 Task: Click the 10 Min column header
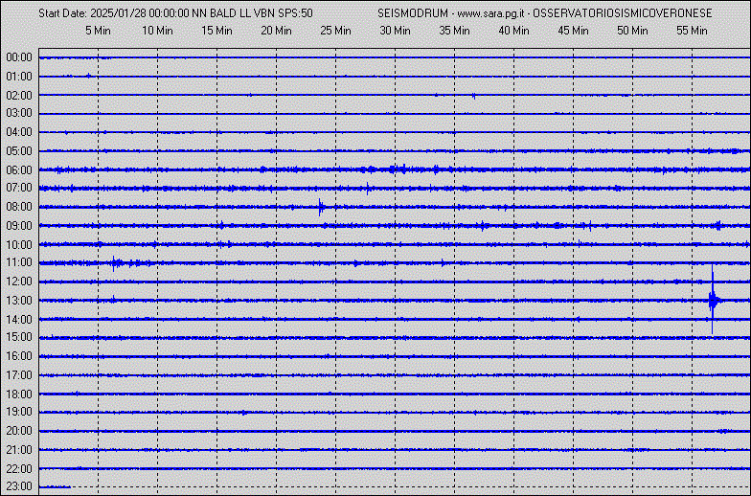pos(157,31)
